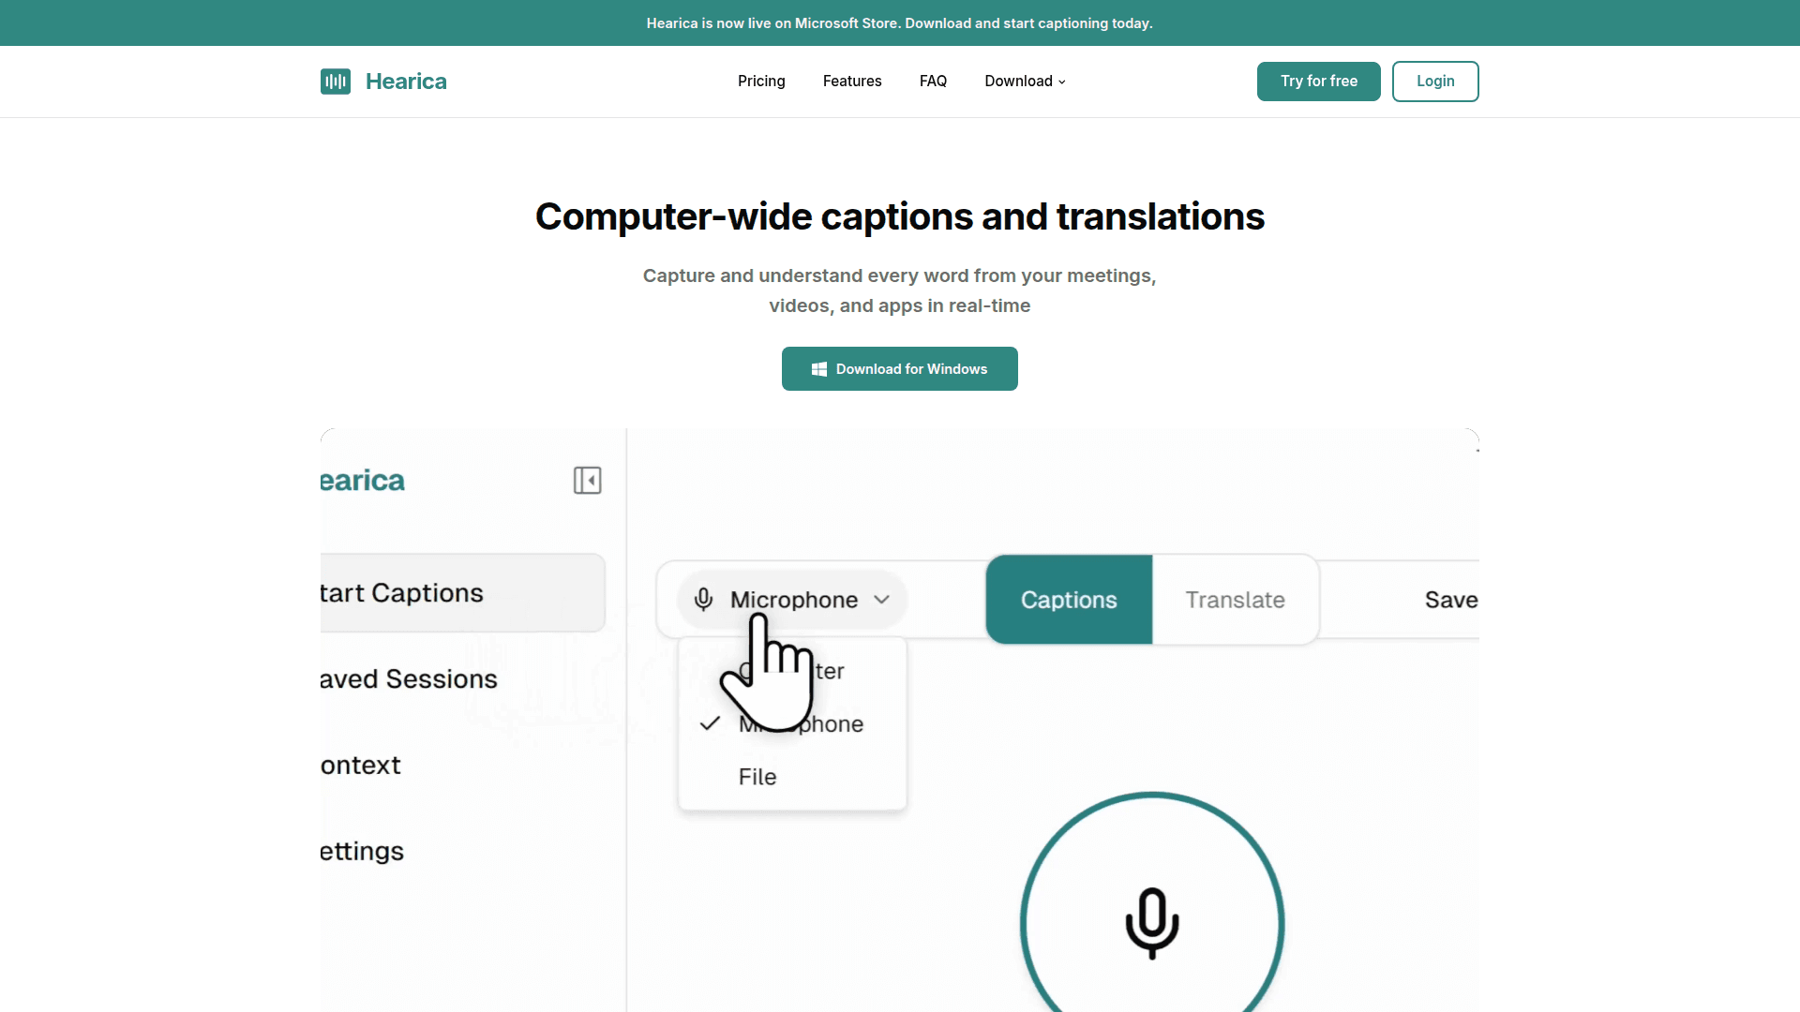Click the Hearica waveform logo icon
The image size is (1800, 1012).
335,82
